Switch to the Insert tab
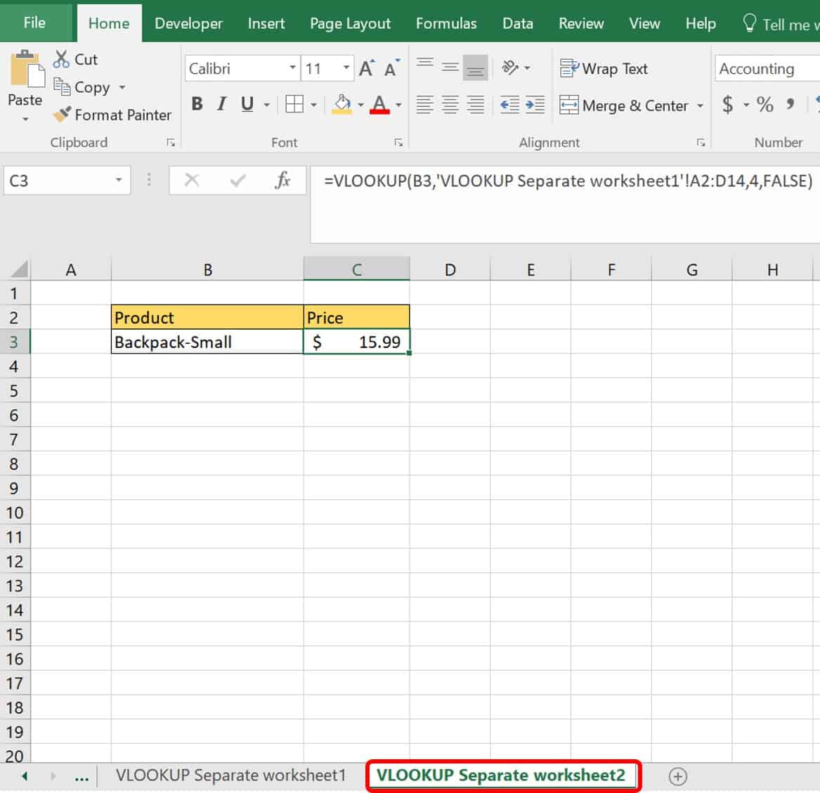 click(266, 23)
